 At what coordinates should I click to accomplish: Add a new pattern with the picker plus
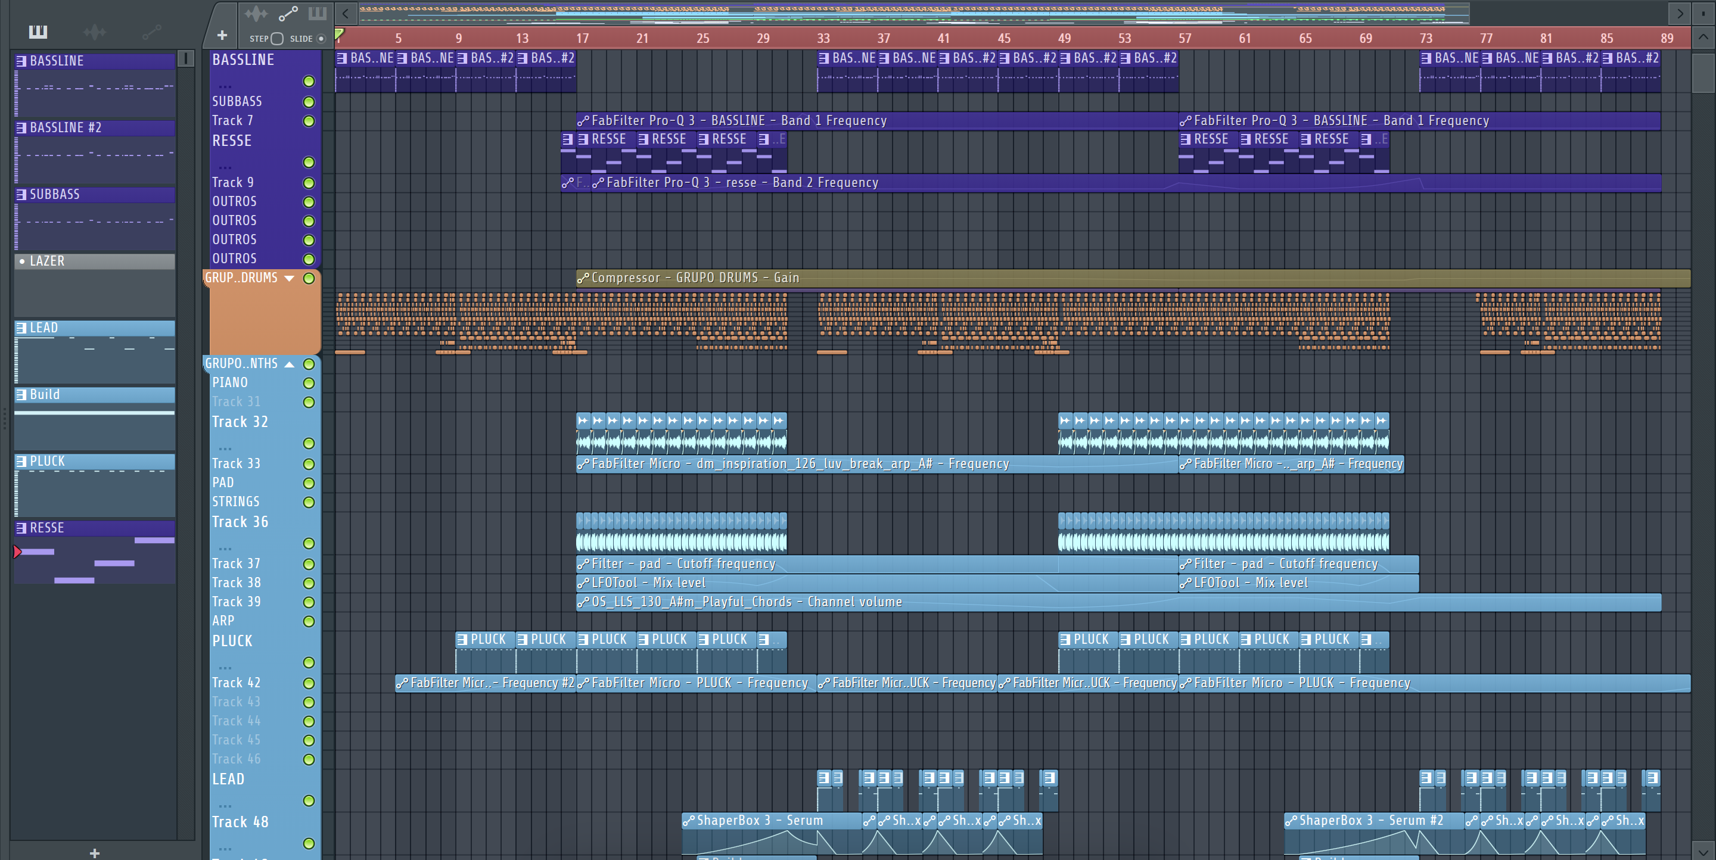[95, 853]
